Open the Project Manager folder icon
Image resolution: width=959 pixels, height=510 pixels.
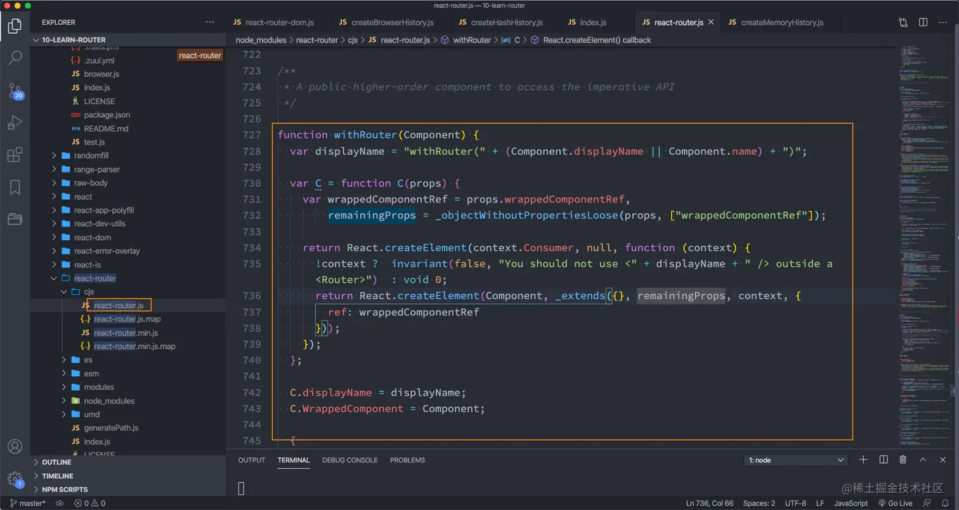15,219
